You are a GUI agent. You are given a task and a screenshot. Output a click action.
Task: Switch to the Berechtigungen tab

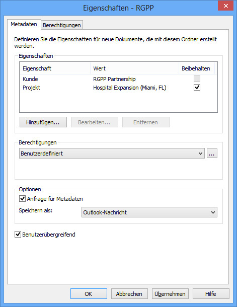point(62,25)
